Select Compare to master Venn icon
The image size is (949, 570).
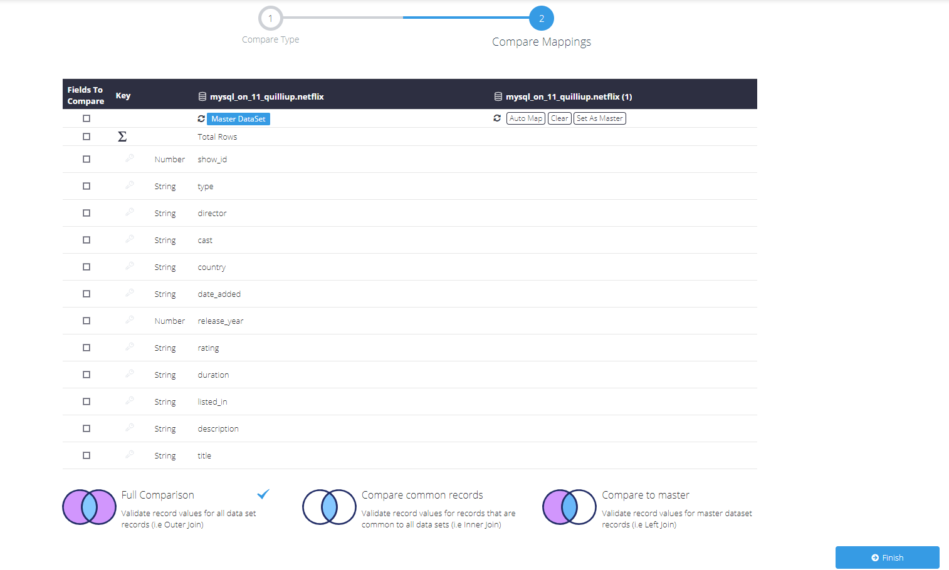point(569,507)
